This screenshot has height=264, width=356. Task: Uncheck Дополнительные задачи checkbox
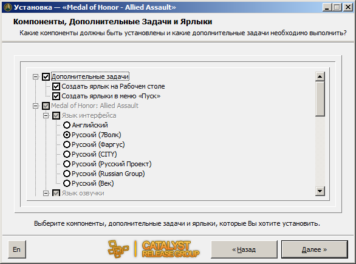(x=46, y=76)
